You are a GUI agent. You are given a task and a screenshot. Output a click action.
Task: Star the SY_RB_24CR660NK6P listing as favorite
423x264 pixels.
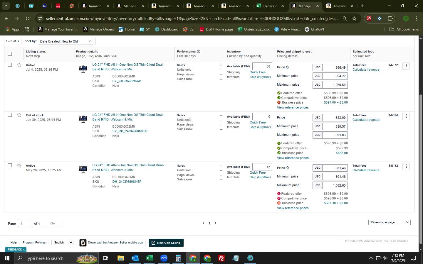tap(19, 115)
